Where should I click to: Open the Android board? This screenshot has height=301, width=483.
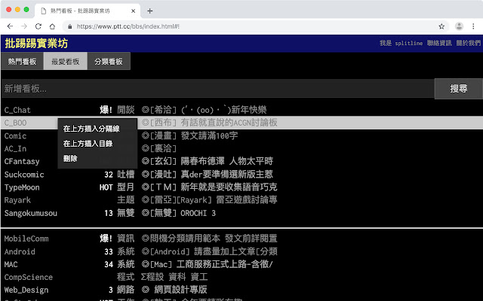tap(20, 251)
